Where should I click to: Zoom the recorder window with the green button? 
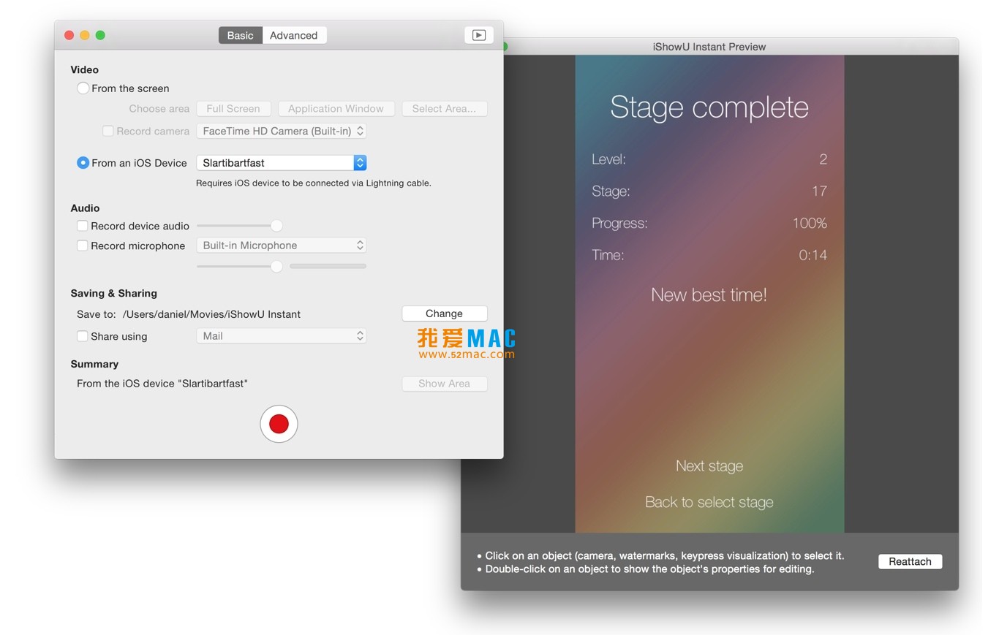(x=100, y=35)
